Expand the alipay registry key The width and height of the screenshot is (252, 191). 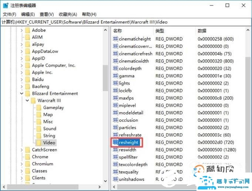[22, 44]
